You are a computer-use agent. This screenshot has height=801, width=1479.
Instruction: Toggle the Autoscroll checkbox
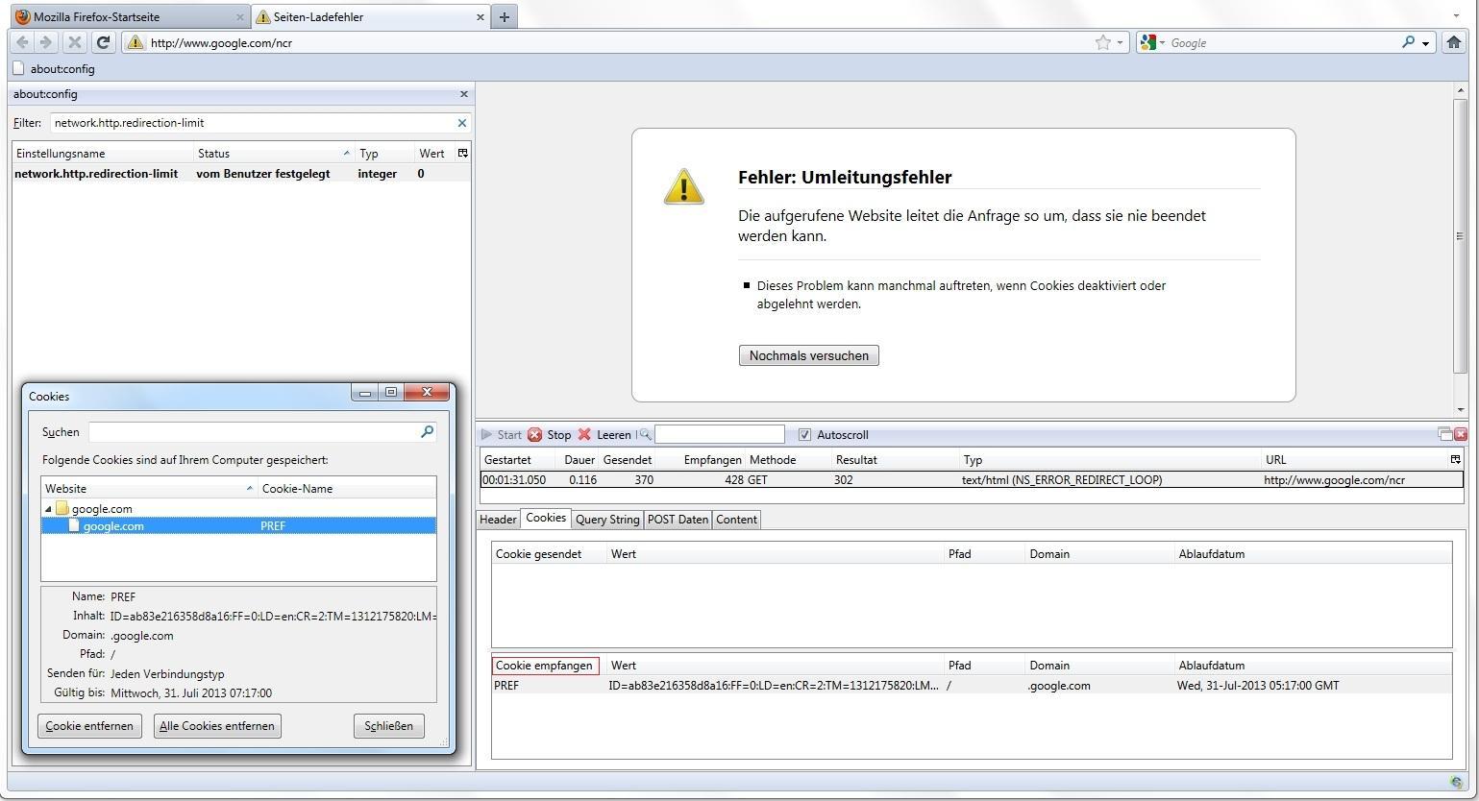pyautogui.click(x=804, y=435)
